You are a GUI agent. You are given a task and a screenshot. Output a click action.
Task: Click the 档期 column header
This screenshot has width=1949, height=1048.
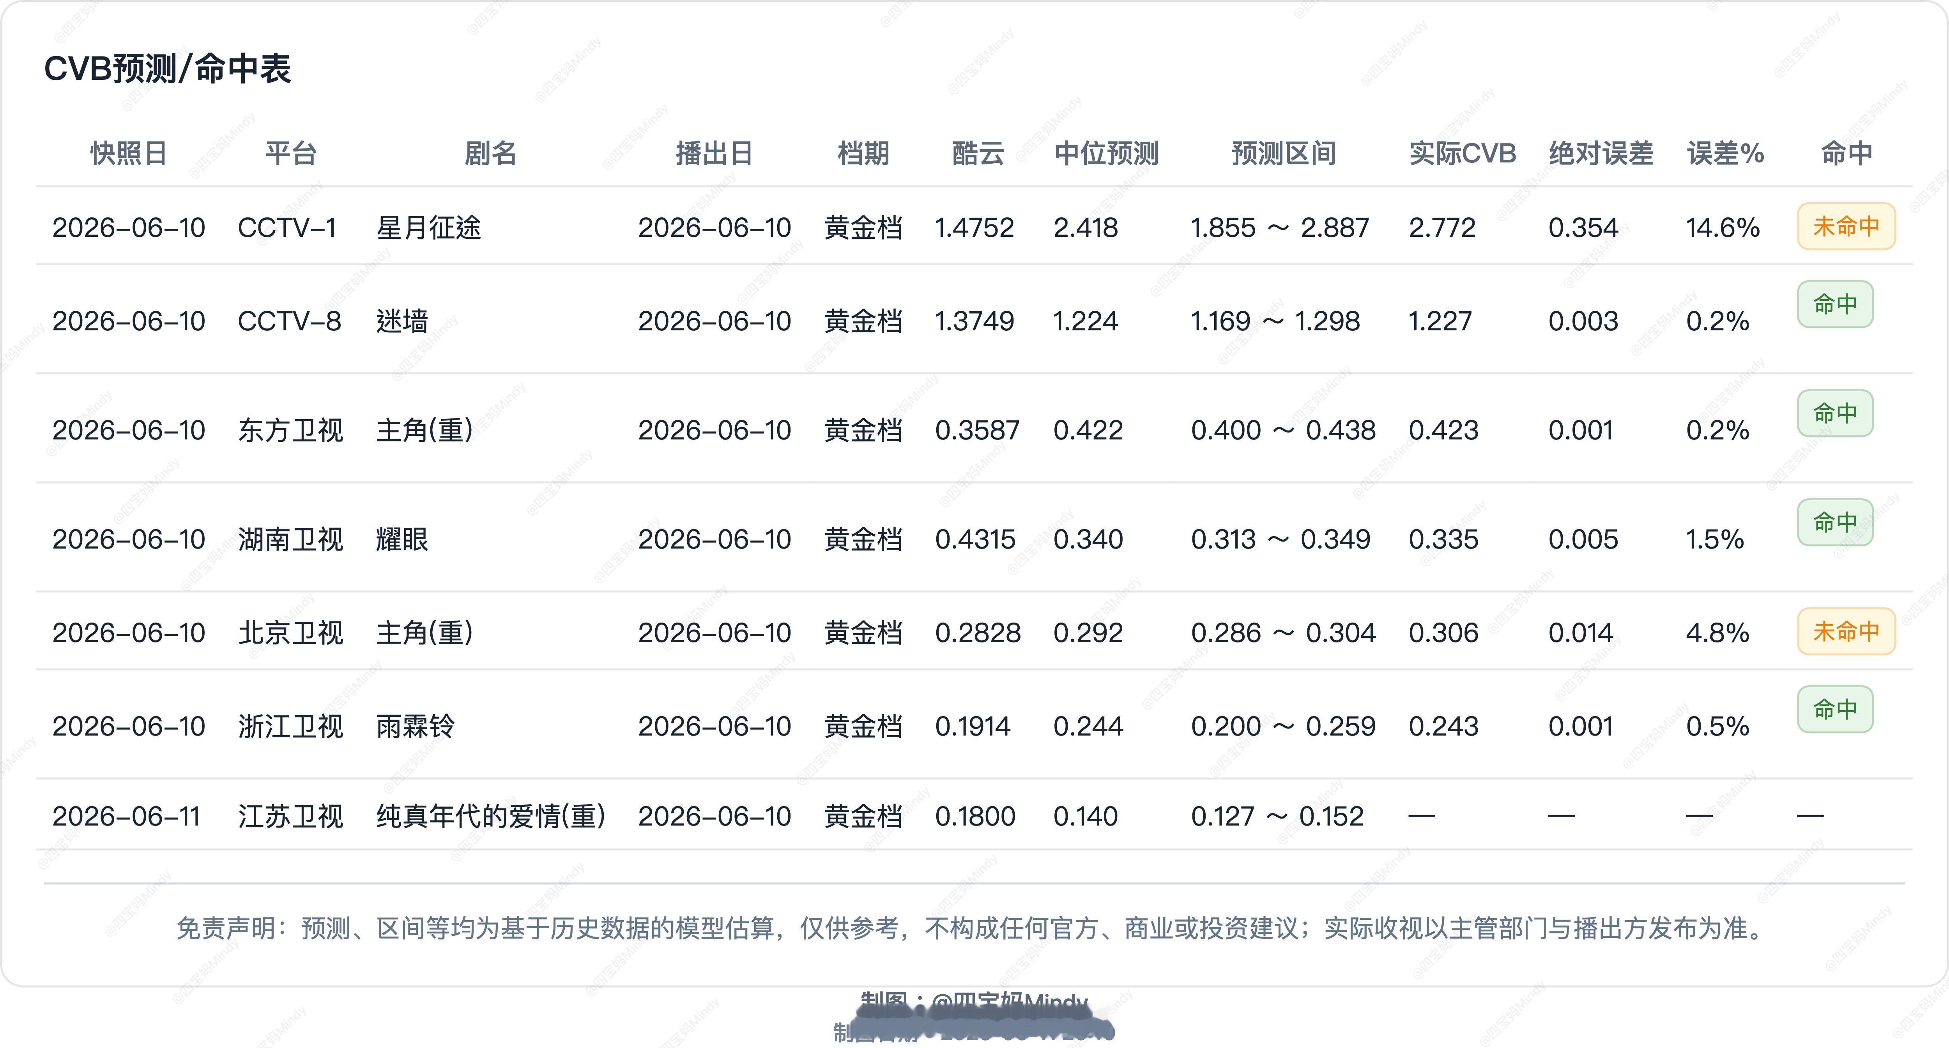click(863, 153)
